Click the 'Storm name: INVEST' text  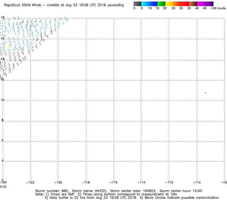click(89, 191)
